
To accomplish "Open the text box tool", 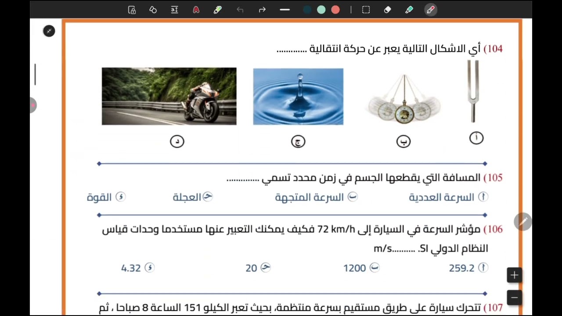I will 174,10.
